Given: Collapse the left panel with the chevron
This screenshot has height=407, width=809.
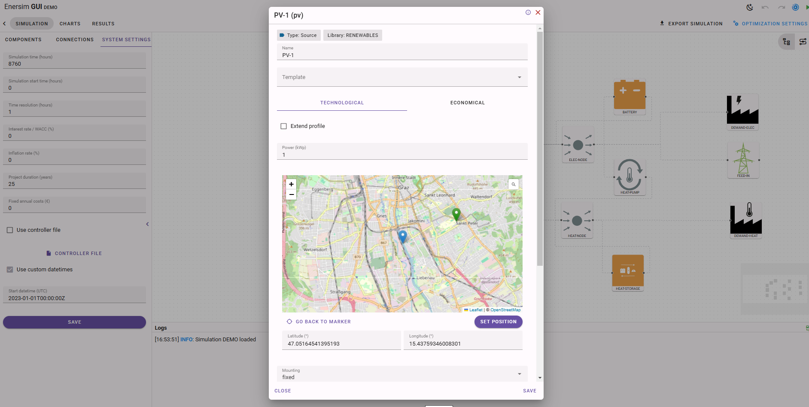Looking at the screenshot, I should coord(147,224).
